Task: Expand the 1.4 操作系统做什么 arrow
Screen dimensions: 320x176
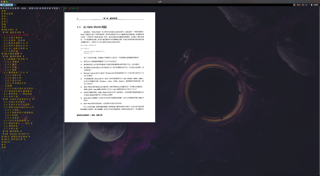Action: tap(27, 43)
